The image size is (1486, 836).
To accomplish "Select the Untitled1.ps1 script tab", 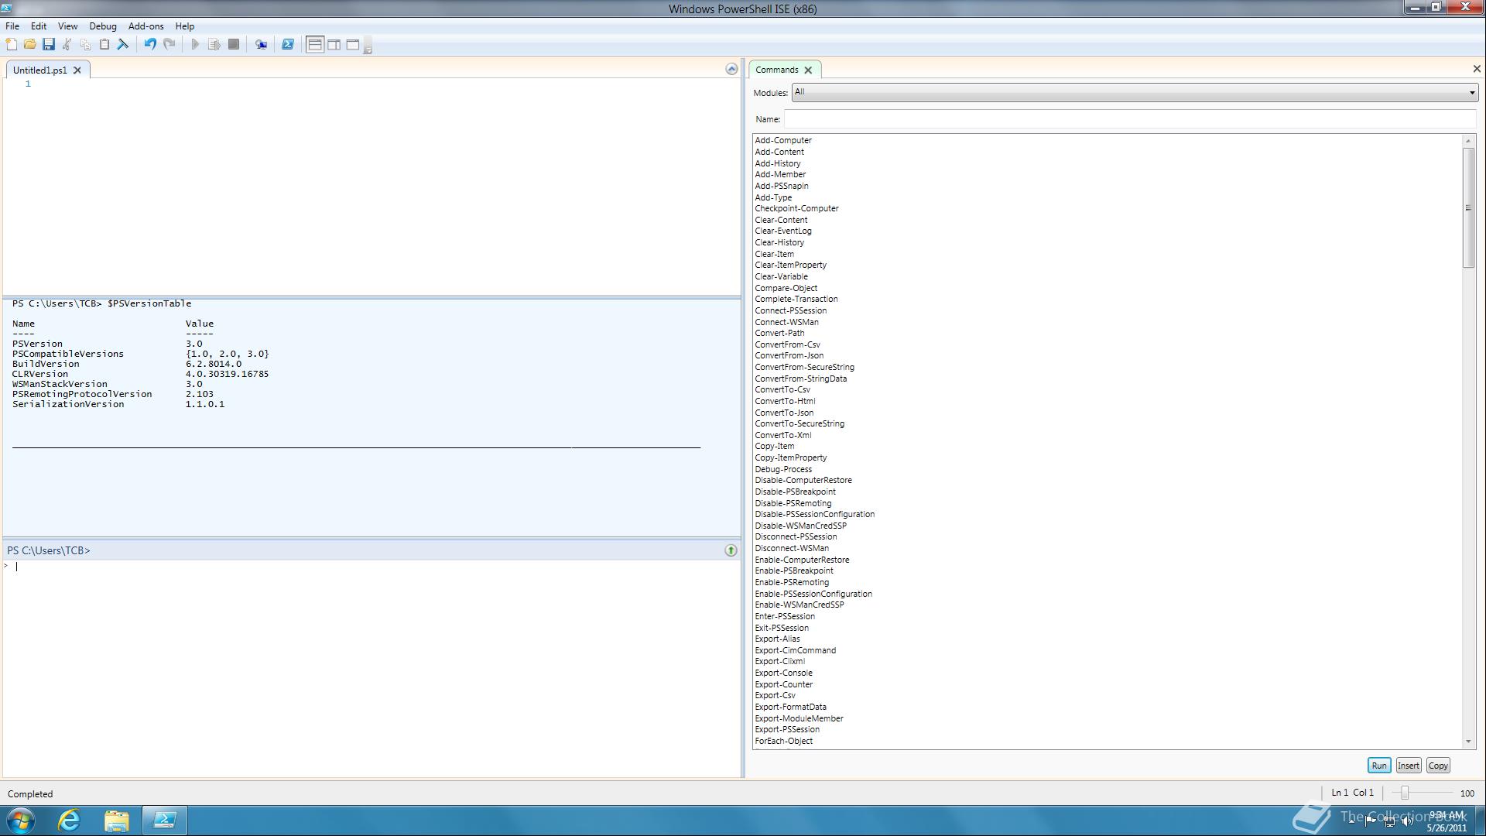I will [x=40, y=70].
